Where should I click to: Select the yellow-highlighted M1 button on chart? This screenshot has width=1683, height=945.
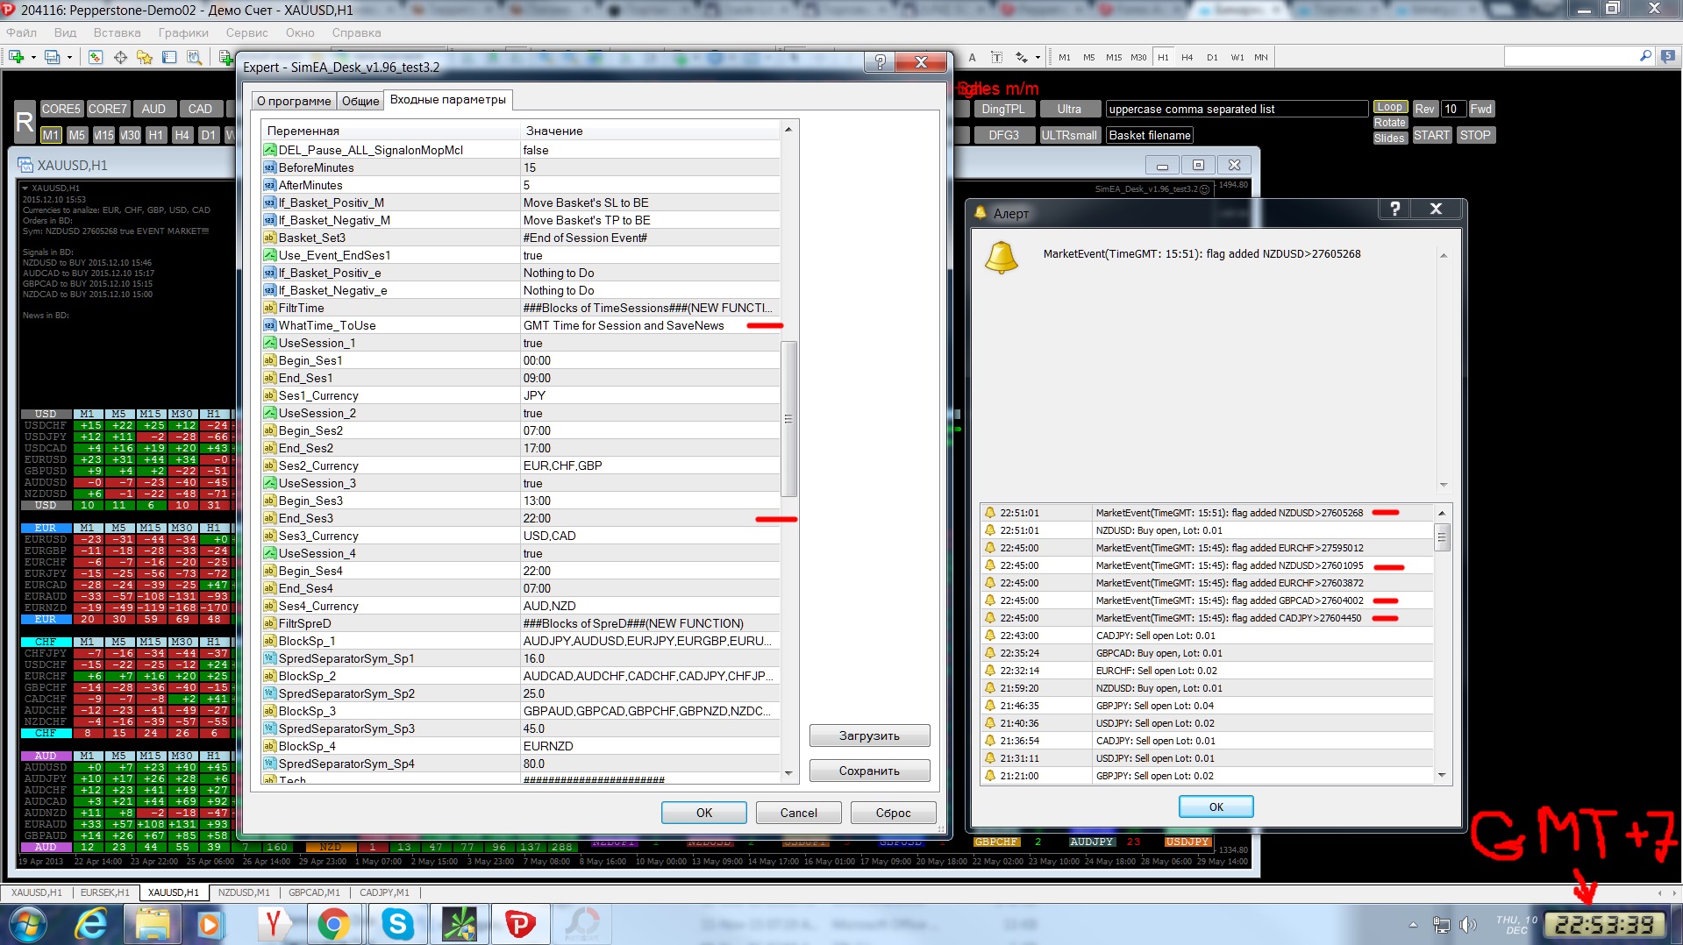click(51, 135)
